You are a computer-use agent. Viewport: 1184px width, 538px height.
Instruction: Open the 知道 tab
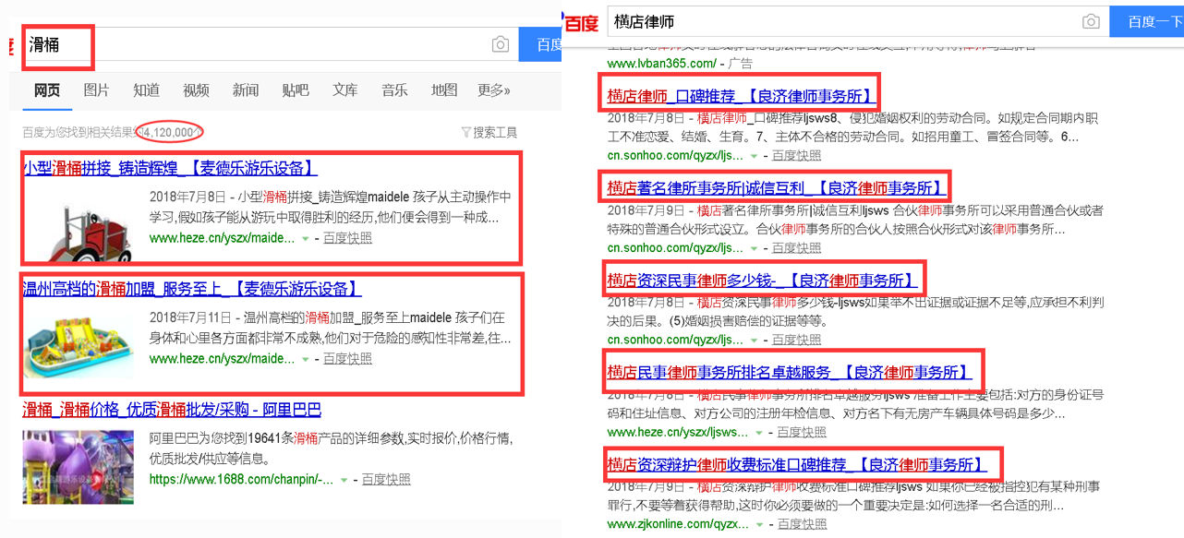pos(146,90)
